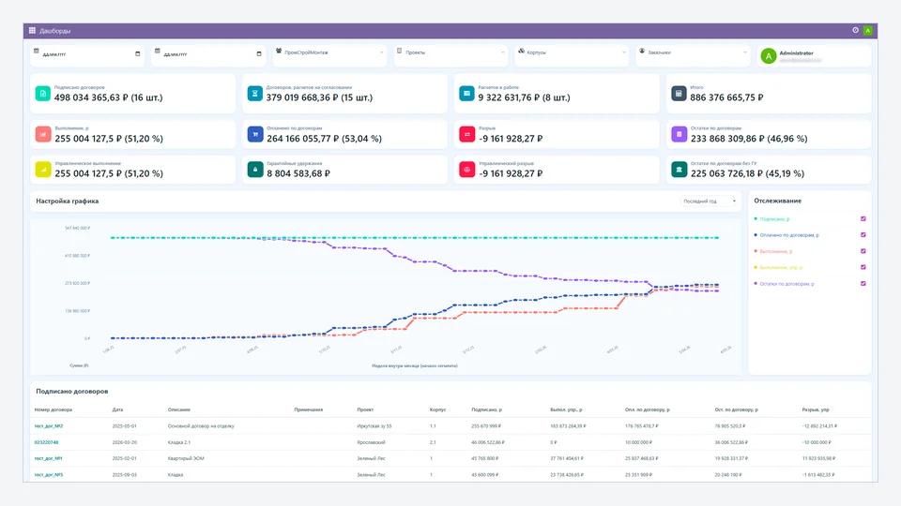The height and width of the screenshot is (506, 901).
Task: Click the Расчетов в работе card icon
Action: click(x=466, y=94)
